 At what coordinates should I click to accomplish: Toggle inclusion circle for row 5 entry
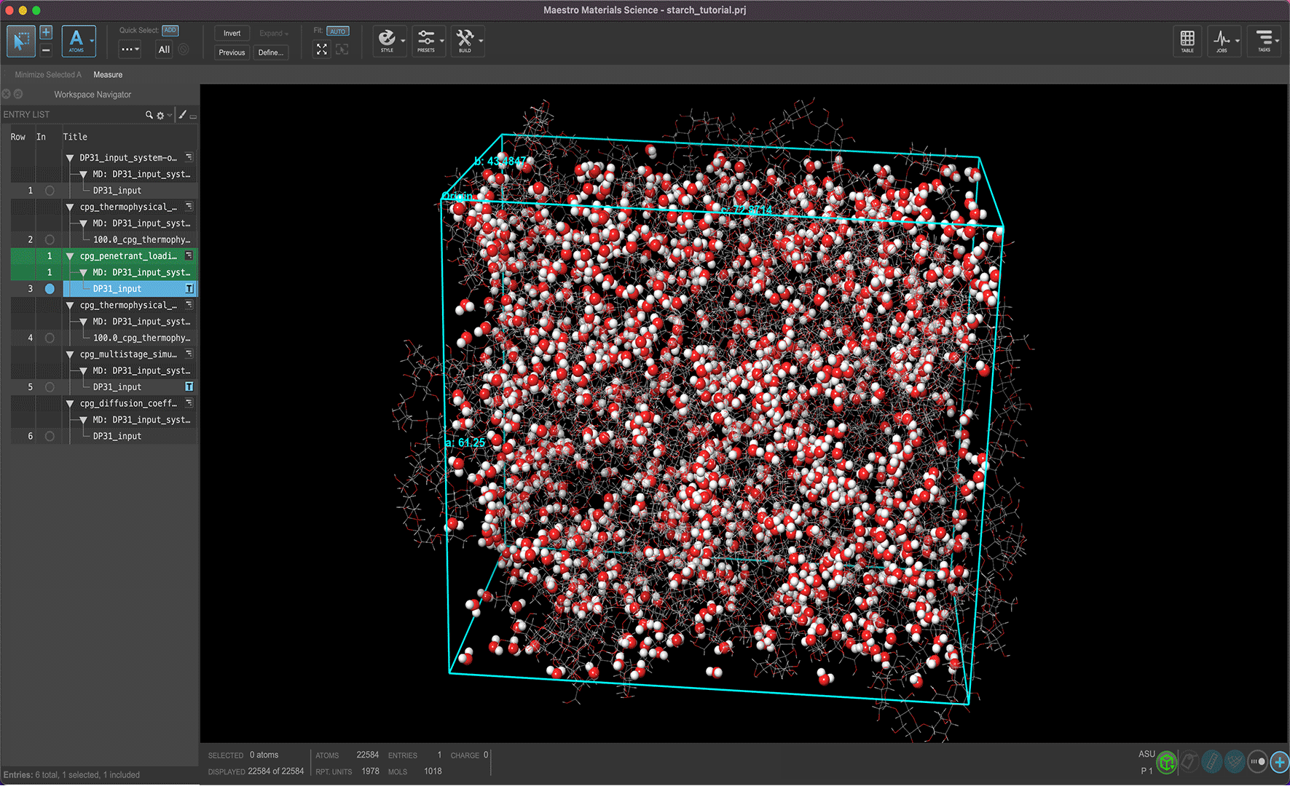pos(50,387)
